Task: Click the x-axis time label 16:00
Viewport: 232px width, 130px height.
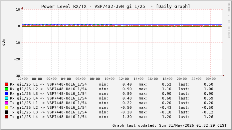Action: [153, 79]
